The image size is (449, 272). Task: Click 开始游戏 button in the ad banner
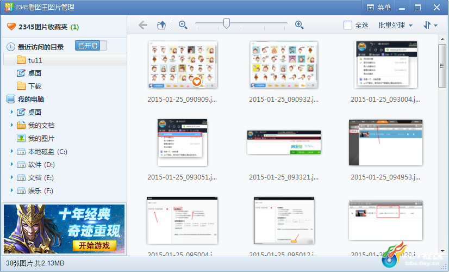95,245
